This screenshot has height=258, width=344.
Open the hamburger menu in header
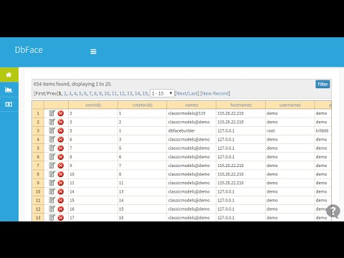(93, 52)
